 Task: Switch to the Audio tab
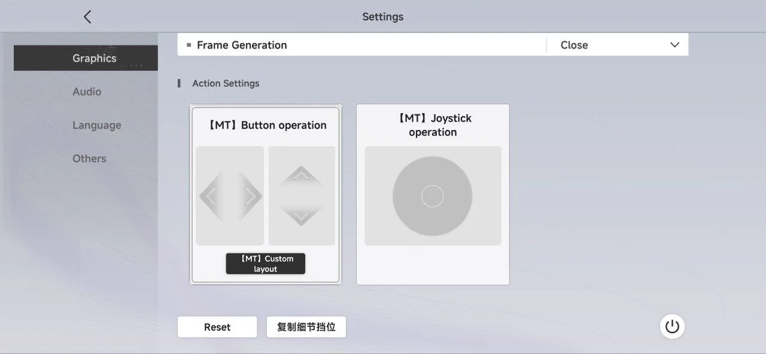pos(87,92)
